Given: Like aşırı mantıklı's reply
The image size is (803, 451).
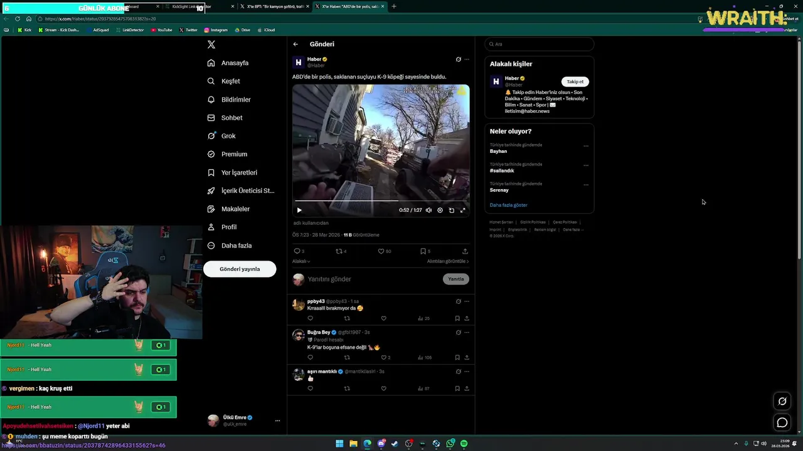Looking at the screenshot, I should (x=384, y=388).
